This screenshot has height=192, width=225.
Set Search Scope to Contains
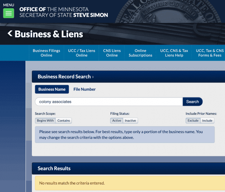pyautogui.click(x=64, y=120)
